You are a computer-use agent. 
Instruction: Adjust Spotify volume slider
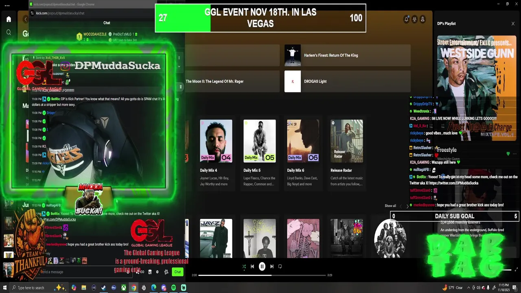506,270
